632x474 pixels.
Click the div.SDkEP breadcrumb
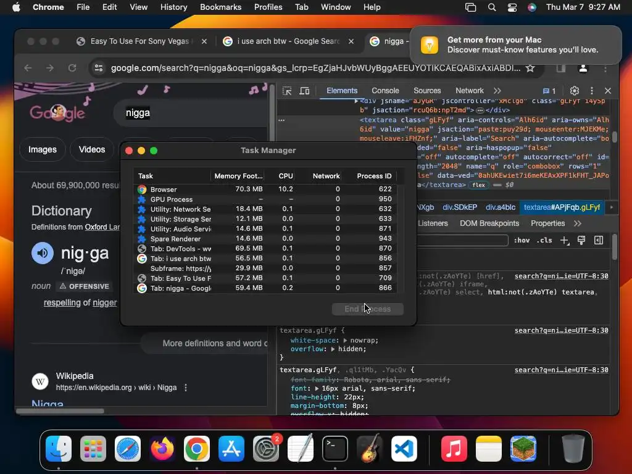click(460, 207)
